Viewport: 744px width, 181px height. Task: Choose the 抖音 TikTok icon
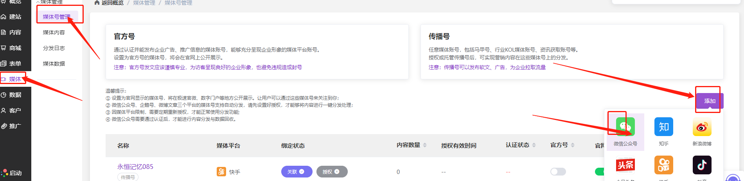pos(702,165)
